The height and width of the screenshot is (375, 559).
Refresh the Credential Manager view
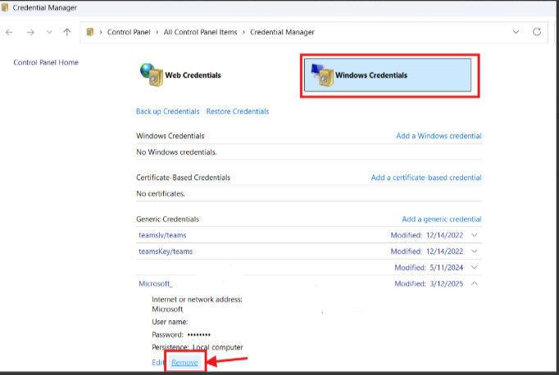(x=537, y=32)
